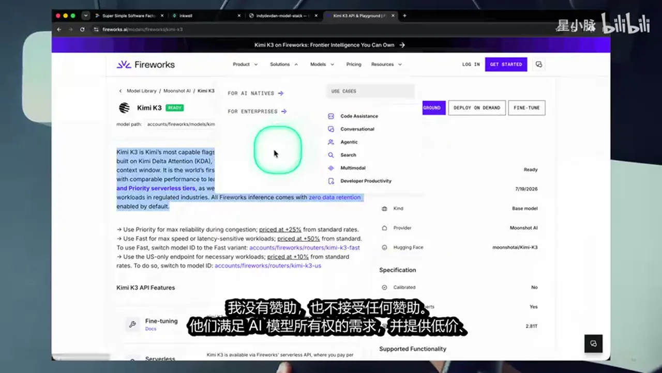The height and width of the screenshot is (373, 662).
Task: Click the Model Library breadcrumb
Action: [x=141, y=91]
